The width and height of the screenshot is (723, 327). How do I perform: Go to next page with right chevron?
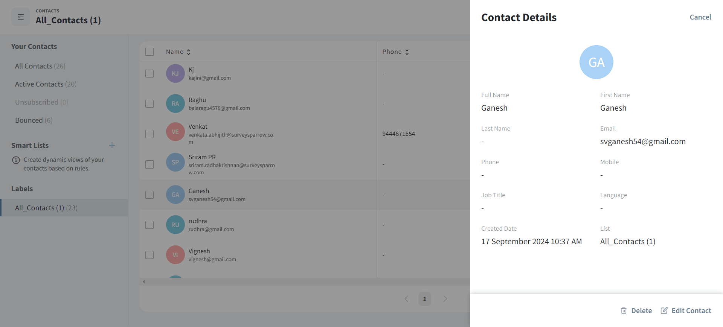click(x=445, y=299)
